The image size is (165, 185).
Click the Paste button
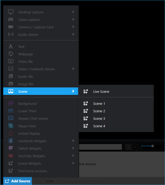[50, 181]
